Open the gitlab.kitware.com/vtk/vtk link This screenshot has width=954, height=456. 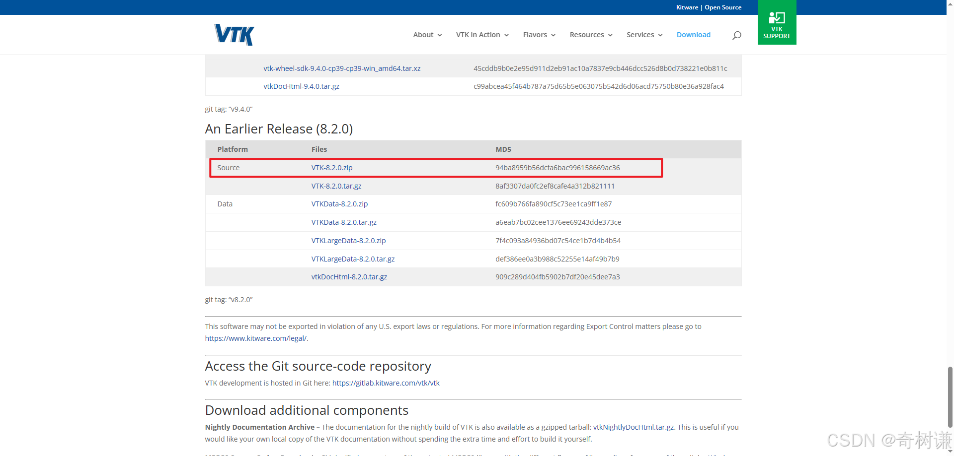coord(386,383)
